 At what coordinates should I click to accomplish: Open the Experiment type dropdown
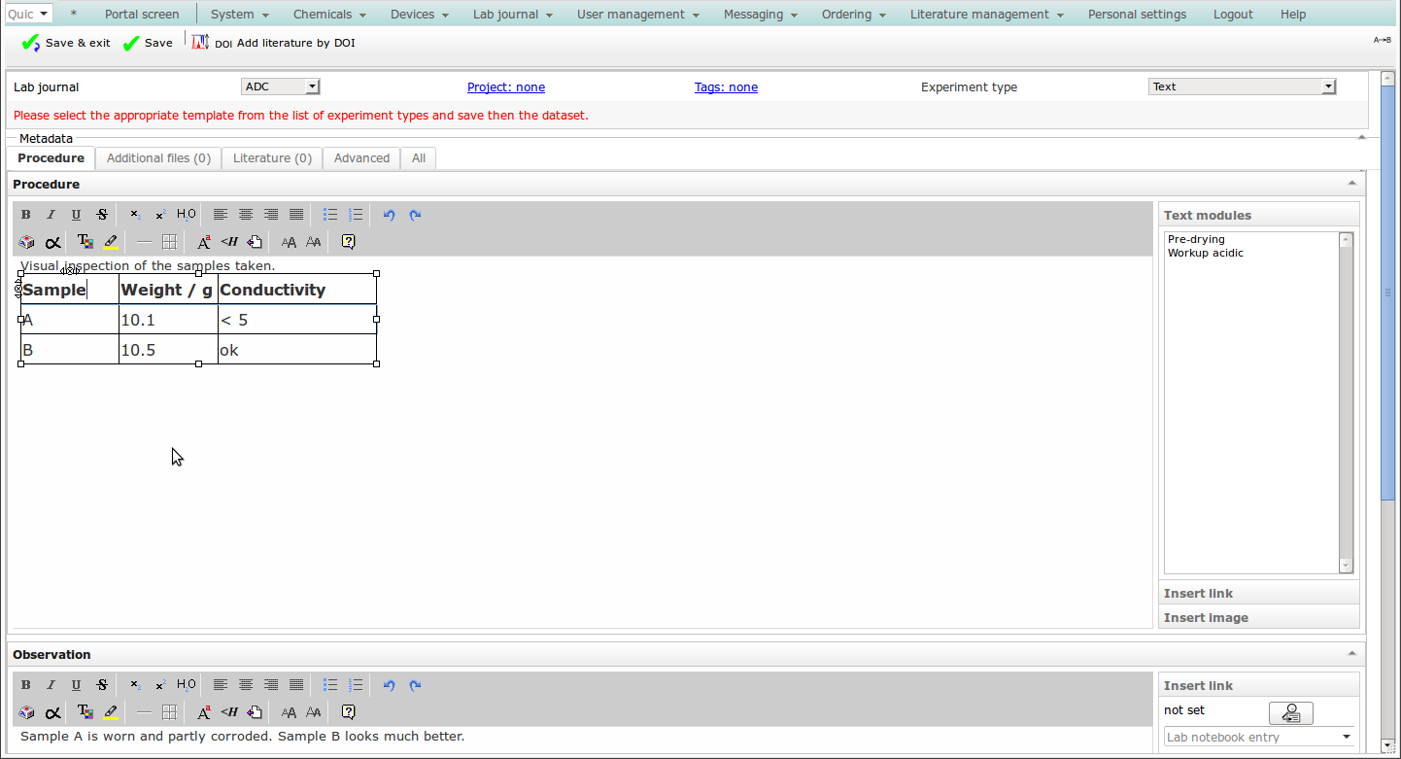pos(1242,86)
